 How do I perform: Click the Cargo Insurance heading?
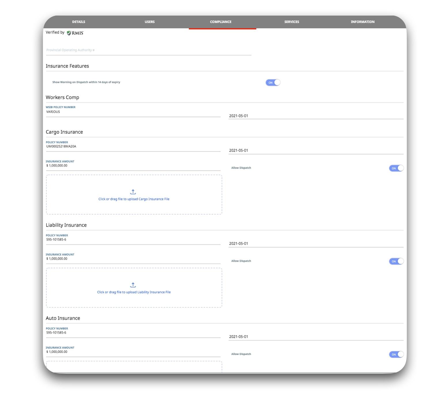pos(64,132)
